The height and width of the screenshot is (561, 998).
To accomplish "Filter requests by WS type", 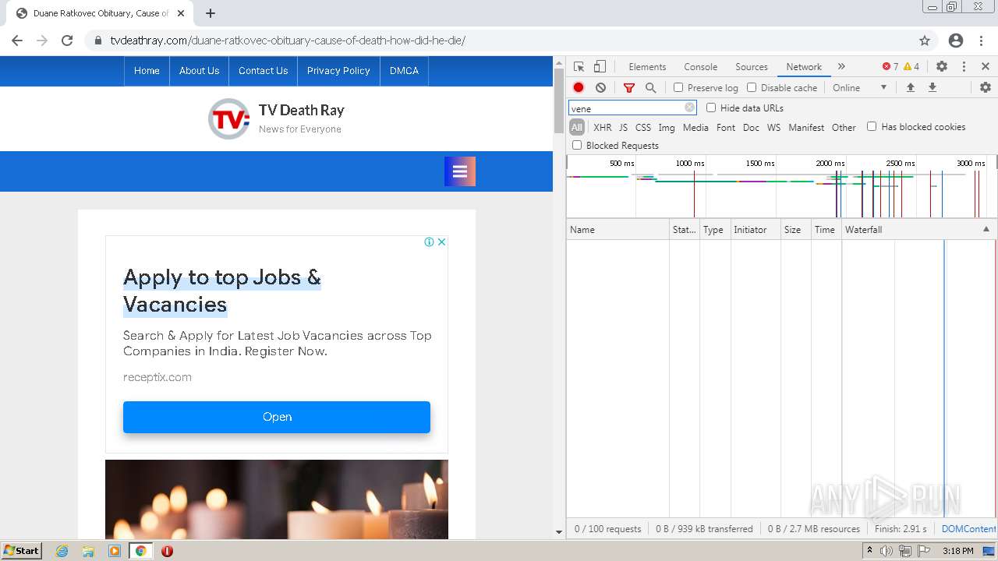I will 773,128.
